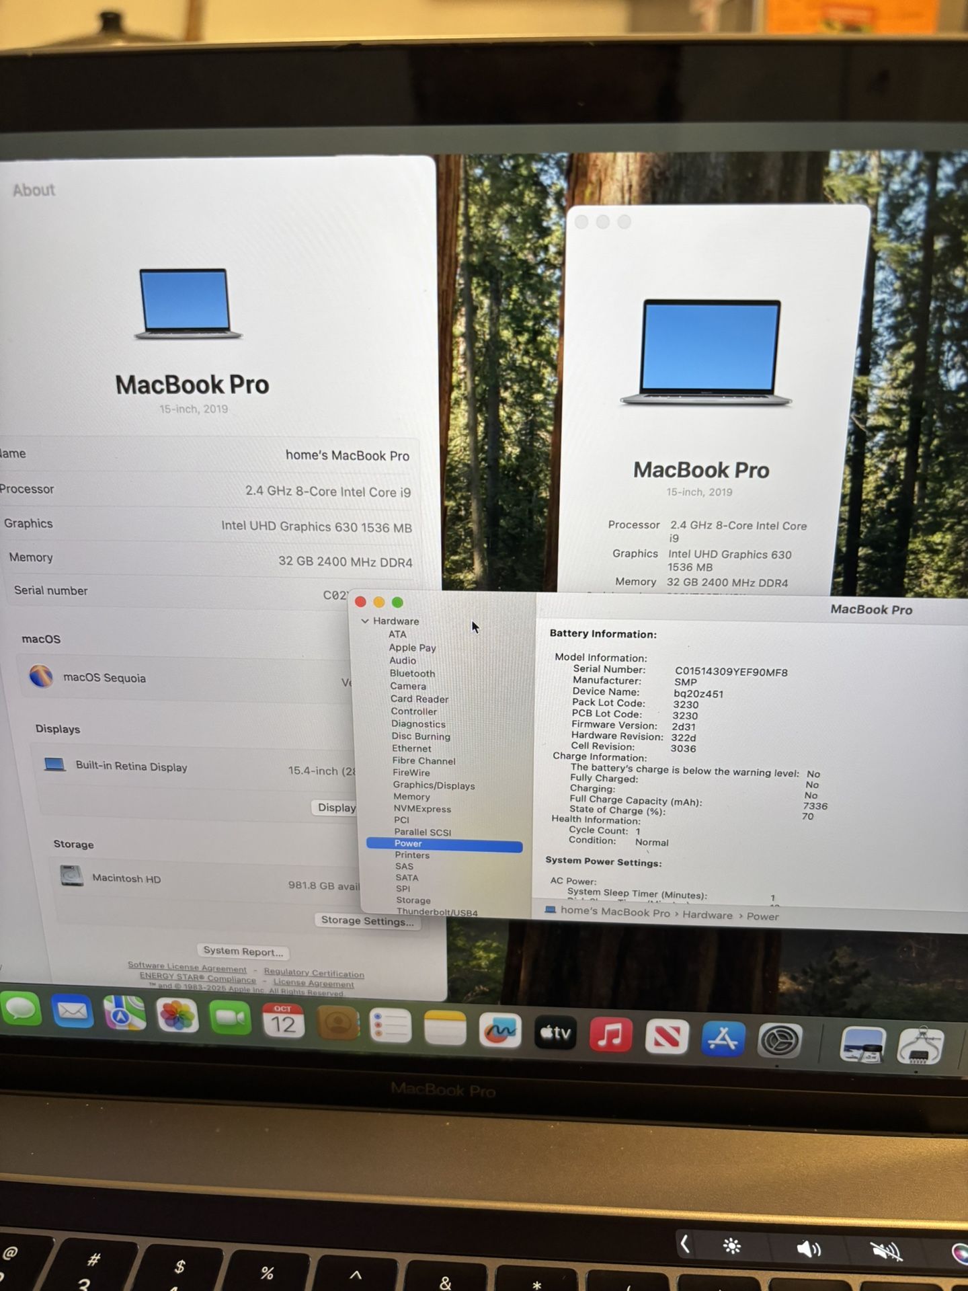Click the home's MacBook Pro name field

click(x=348, y=455)
